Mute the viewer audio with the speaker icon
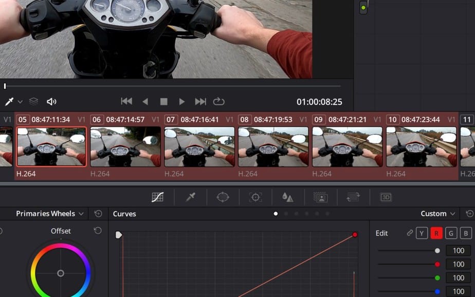 [x=51, y=102]
